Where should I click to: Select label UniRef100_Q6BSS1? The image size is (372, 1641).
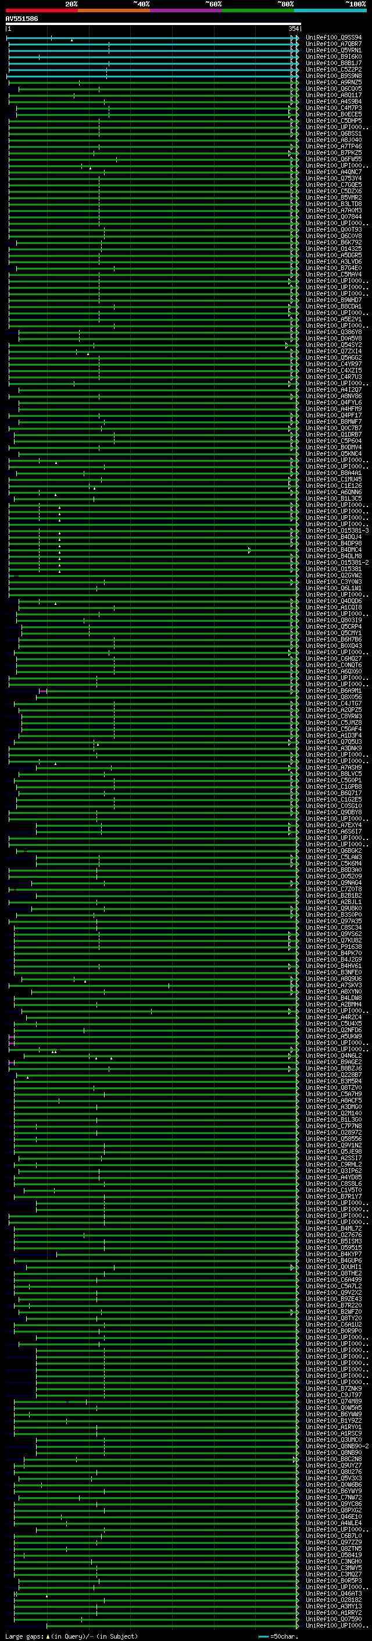334,133
